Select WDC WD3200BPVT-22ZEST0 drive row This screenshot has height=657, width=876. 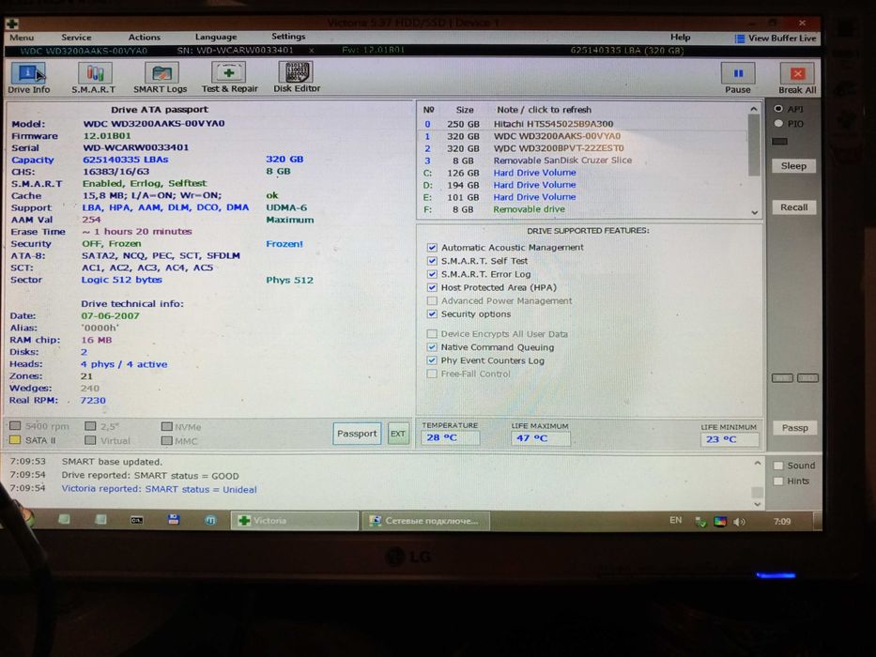click(x=583, y=148)
